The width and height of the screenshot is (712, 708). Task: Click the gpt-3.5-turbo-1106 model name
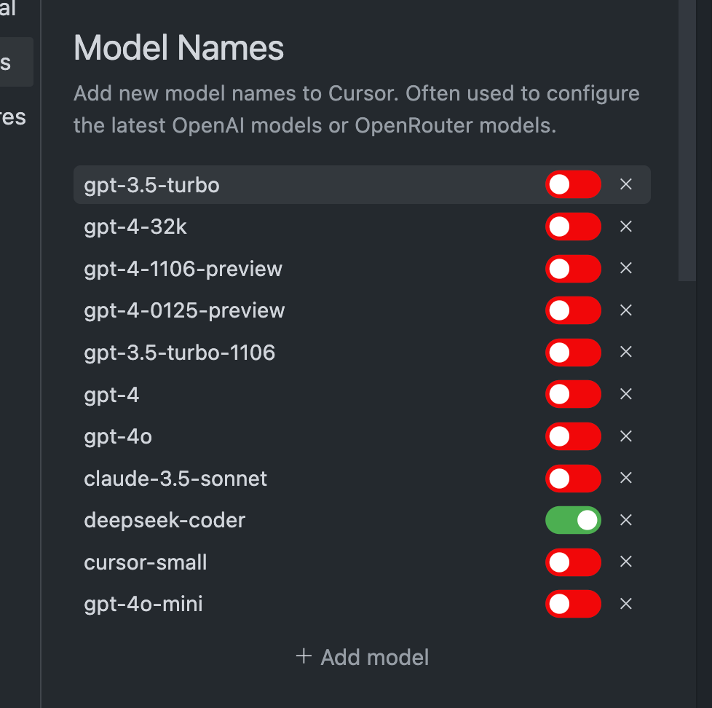coord(180,353)
